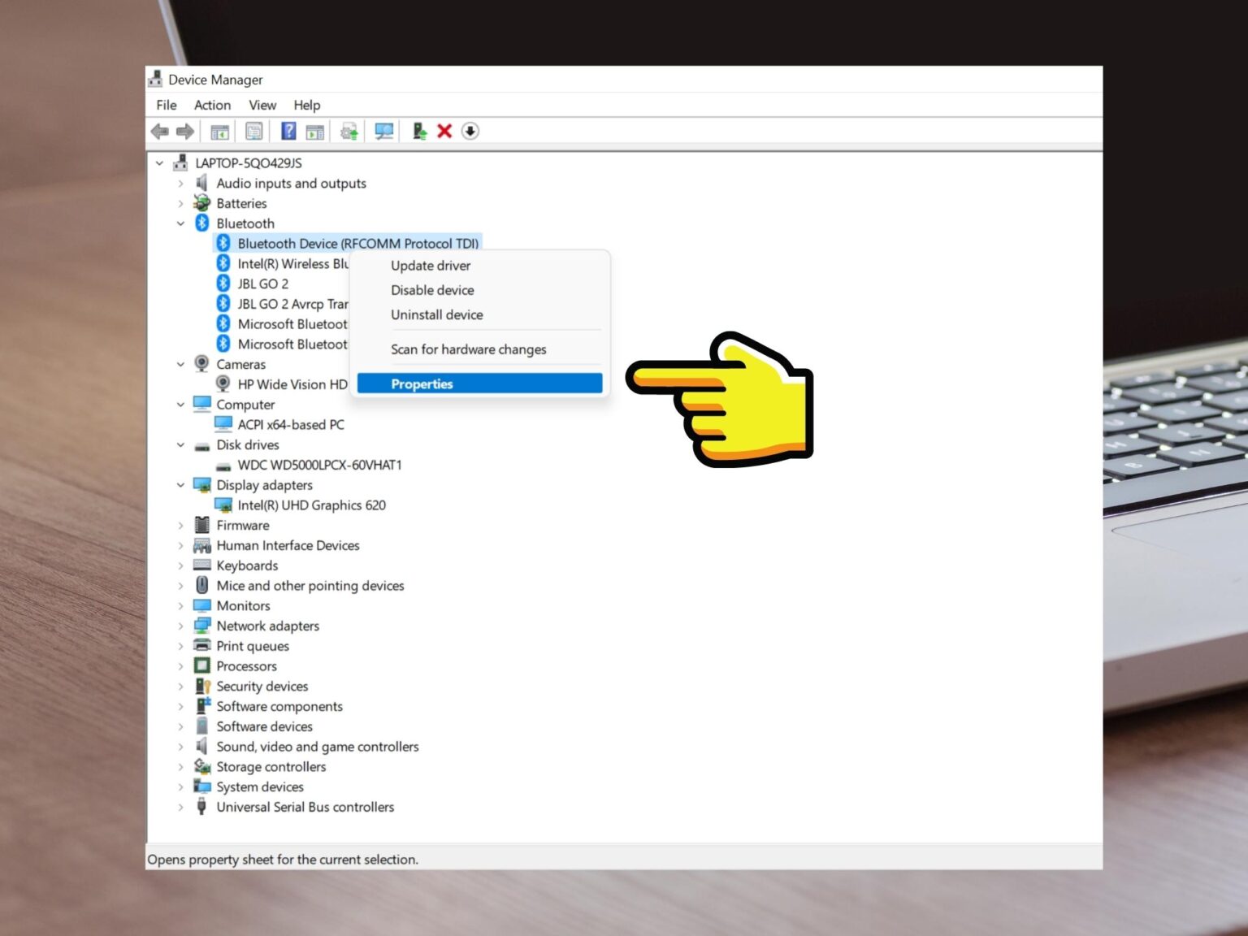Click the Network adapters category icon
Viewport: 1248px width, 936px height.
pos(202,626)
